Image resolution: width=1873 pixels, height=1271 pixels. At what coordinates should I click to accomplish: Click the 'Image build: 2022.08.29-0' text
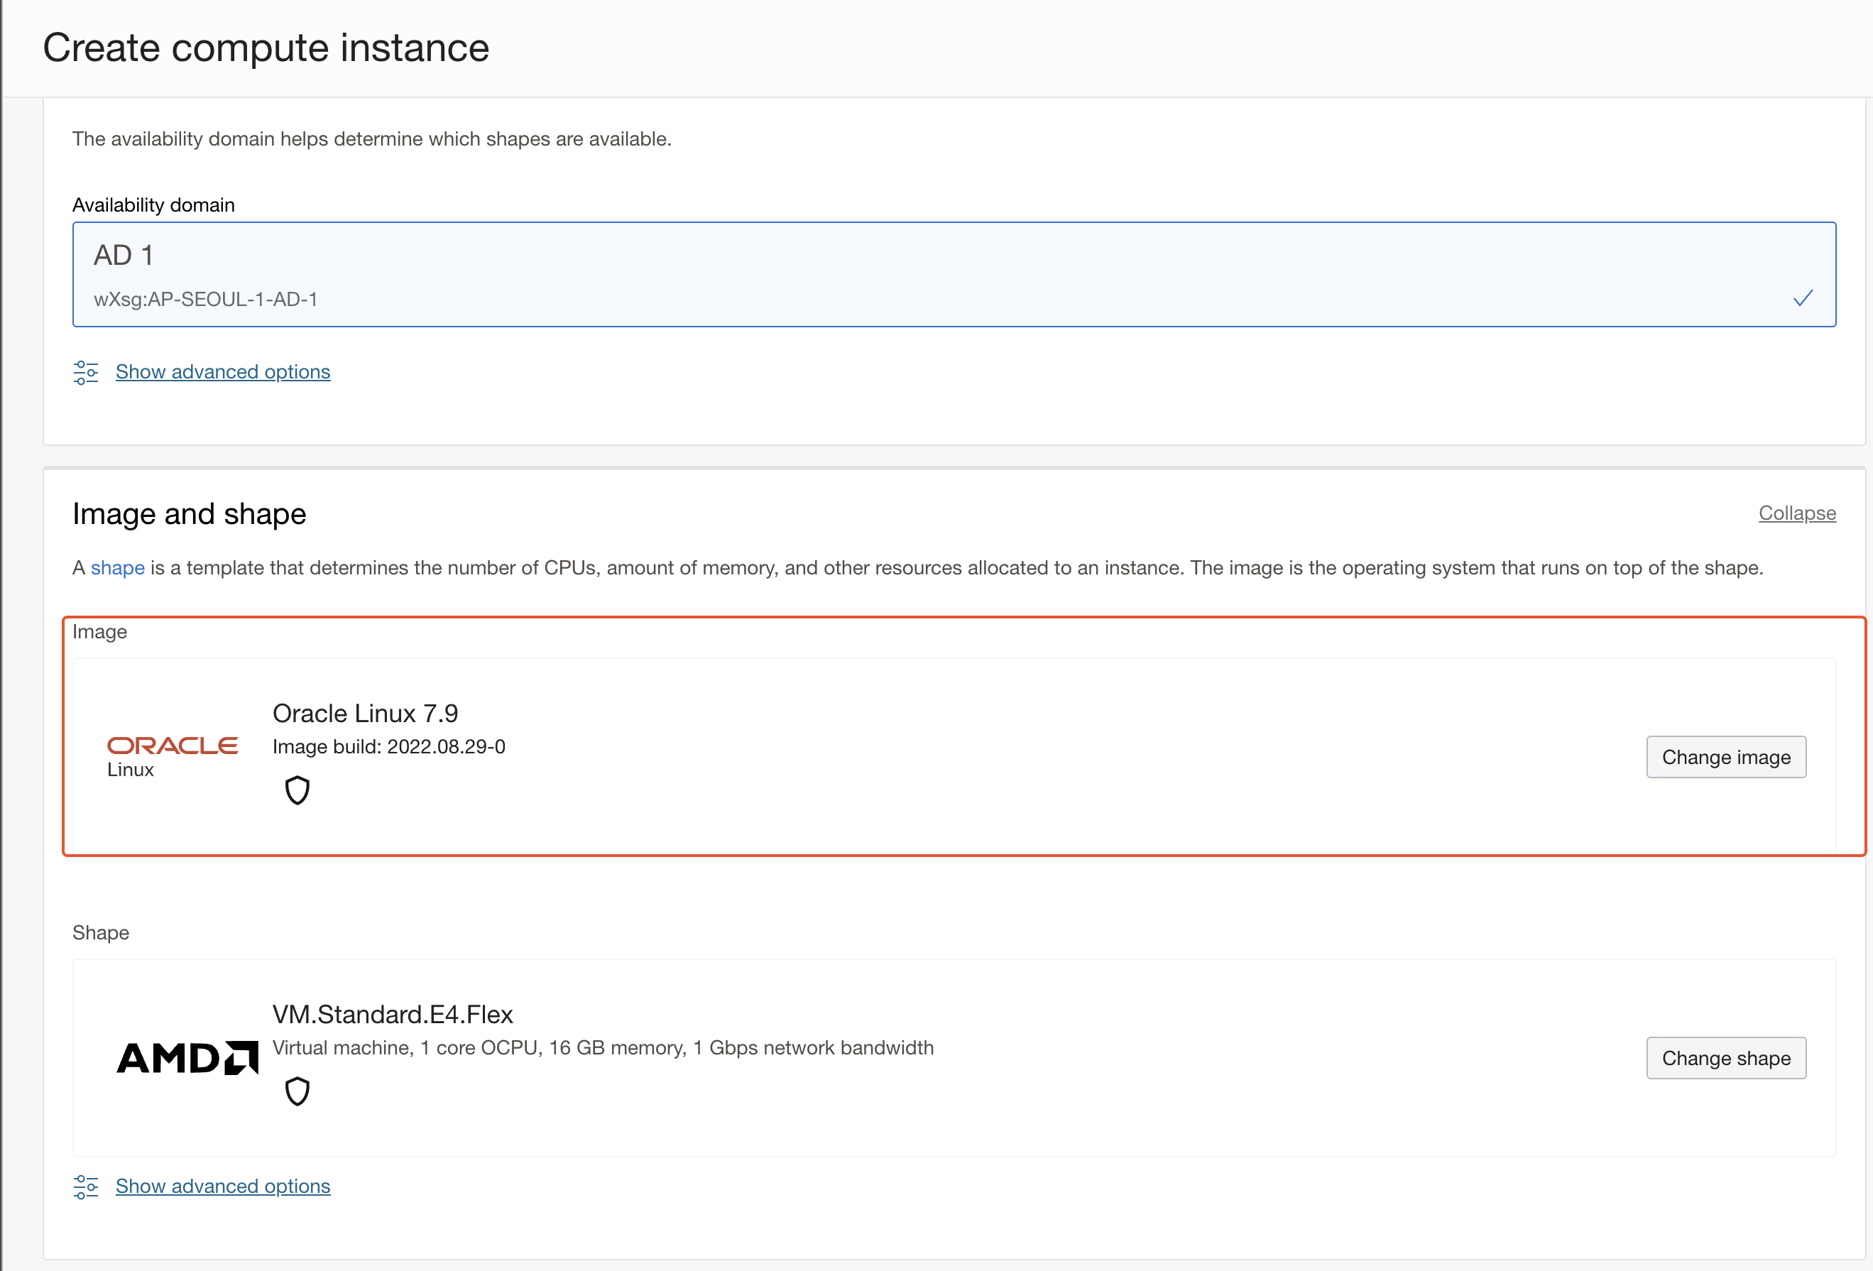(x=388, y=746)
